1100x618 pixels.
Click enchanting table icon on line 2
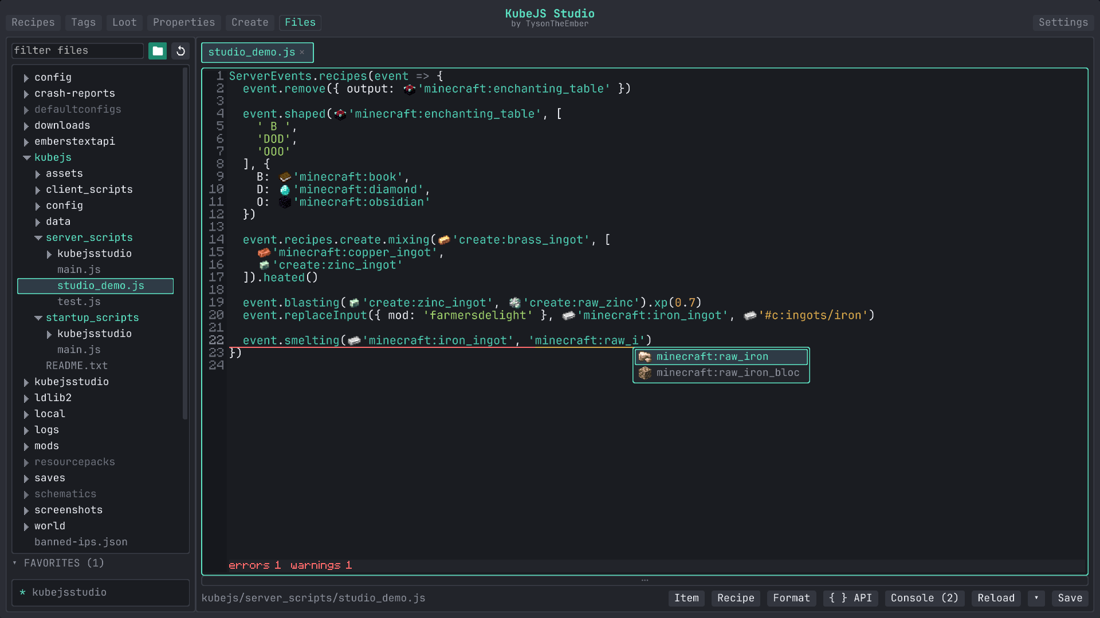point(409,89)
